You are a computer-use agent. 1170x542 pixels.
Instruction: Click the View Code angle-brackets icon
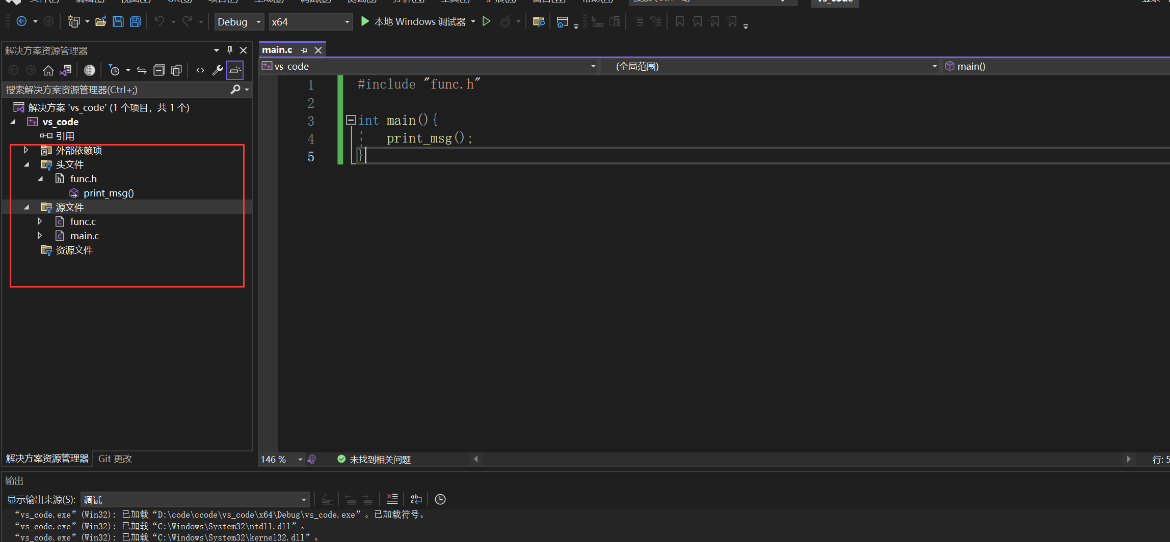pyautogui.click(x=200, y=70)
